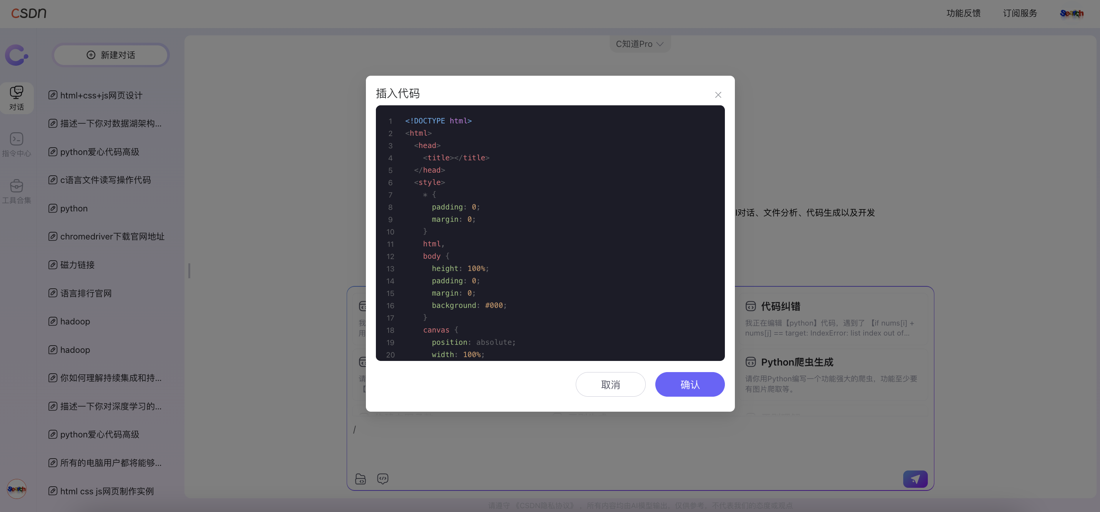Open 功能反馈 in the top bar
This screenshot has width=1100, height=512.
point(963,13)
